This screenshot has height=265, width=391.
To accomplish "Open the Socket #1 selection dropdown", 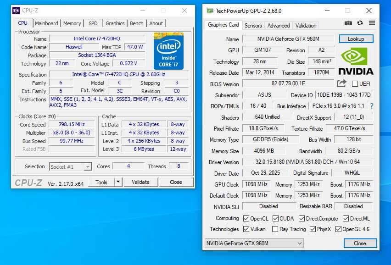I will click(71, 166).
